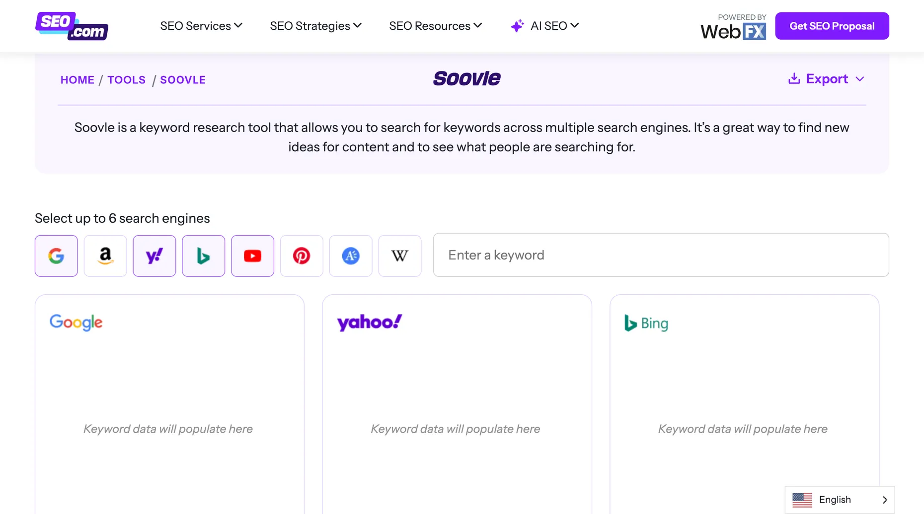Open the AI SEO menu

pos(545,26)
